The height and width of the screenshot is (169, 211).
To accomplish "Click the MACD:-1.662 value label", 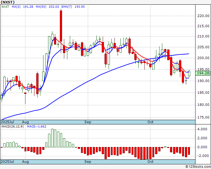I will (37, 127).
